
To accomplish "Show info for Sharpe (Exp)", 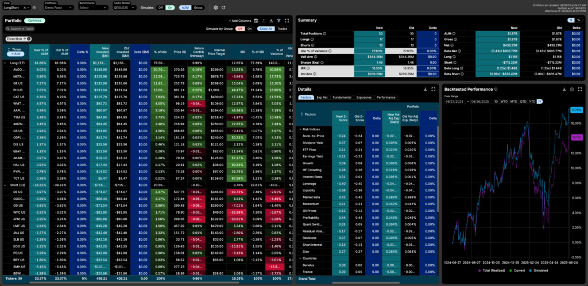I will (322, 62).
